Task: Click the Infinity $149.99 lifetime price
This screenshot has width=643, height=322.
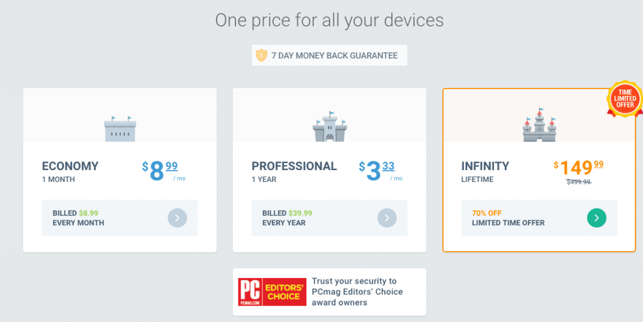Action: click(578, 168)
